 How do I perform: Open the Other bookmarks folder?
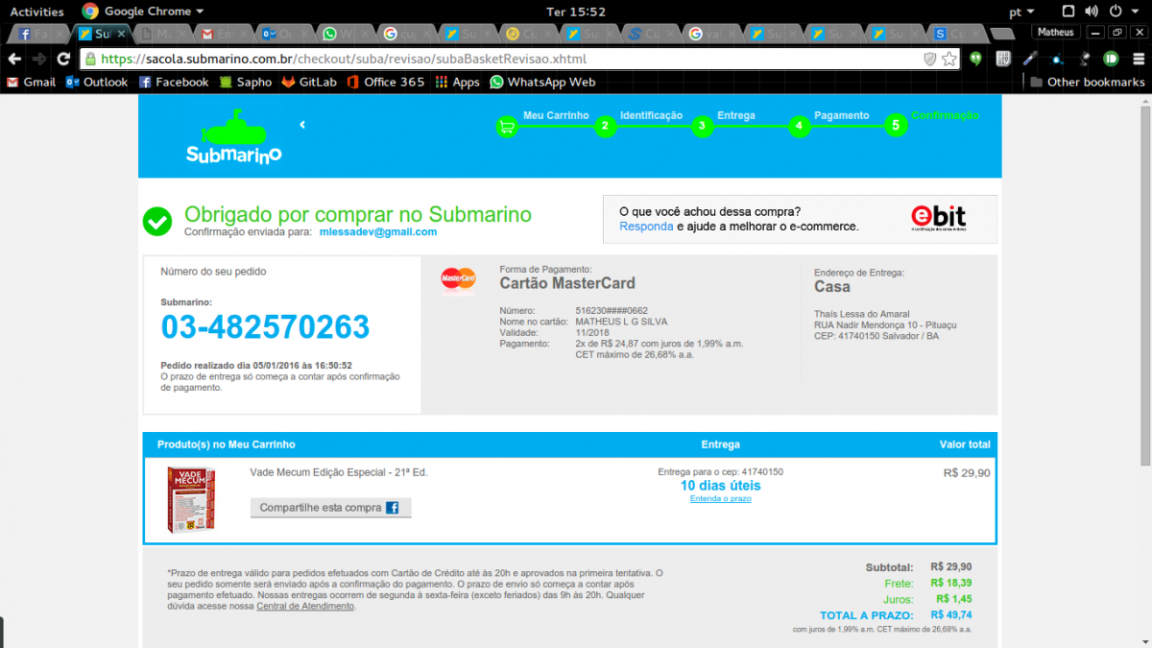click(1087, 83)
